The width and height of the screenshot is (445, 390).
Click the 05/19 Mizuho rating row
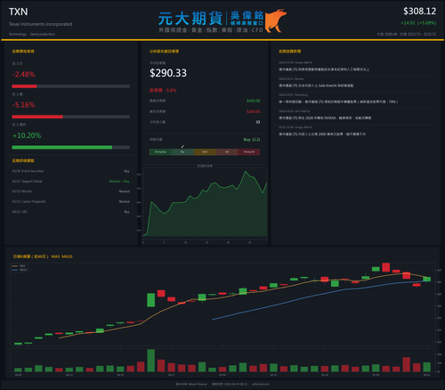point(70,191)
